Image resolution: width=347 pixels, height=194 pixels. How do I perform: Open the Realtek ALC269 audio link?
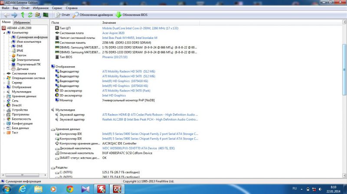click(x=150, y=120)
